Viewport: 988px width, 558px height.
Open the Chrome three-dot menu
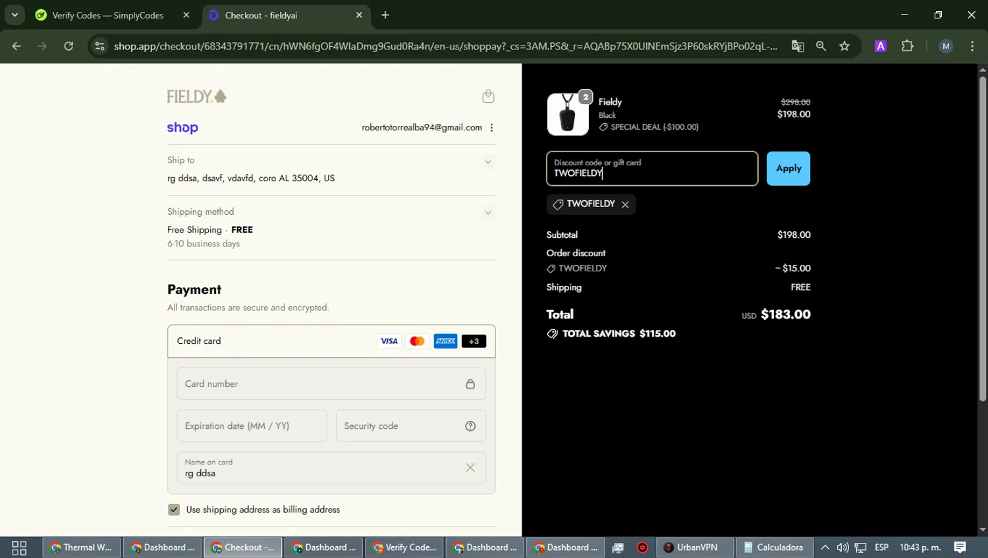pyautogui.click(x=972, y=46)
